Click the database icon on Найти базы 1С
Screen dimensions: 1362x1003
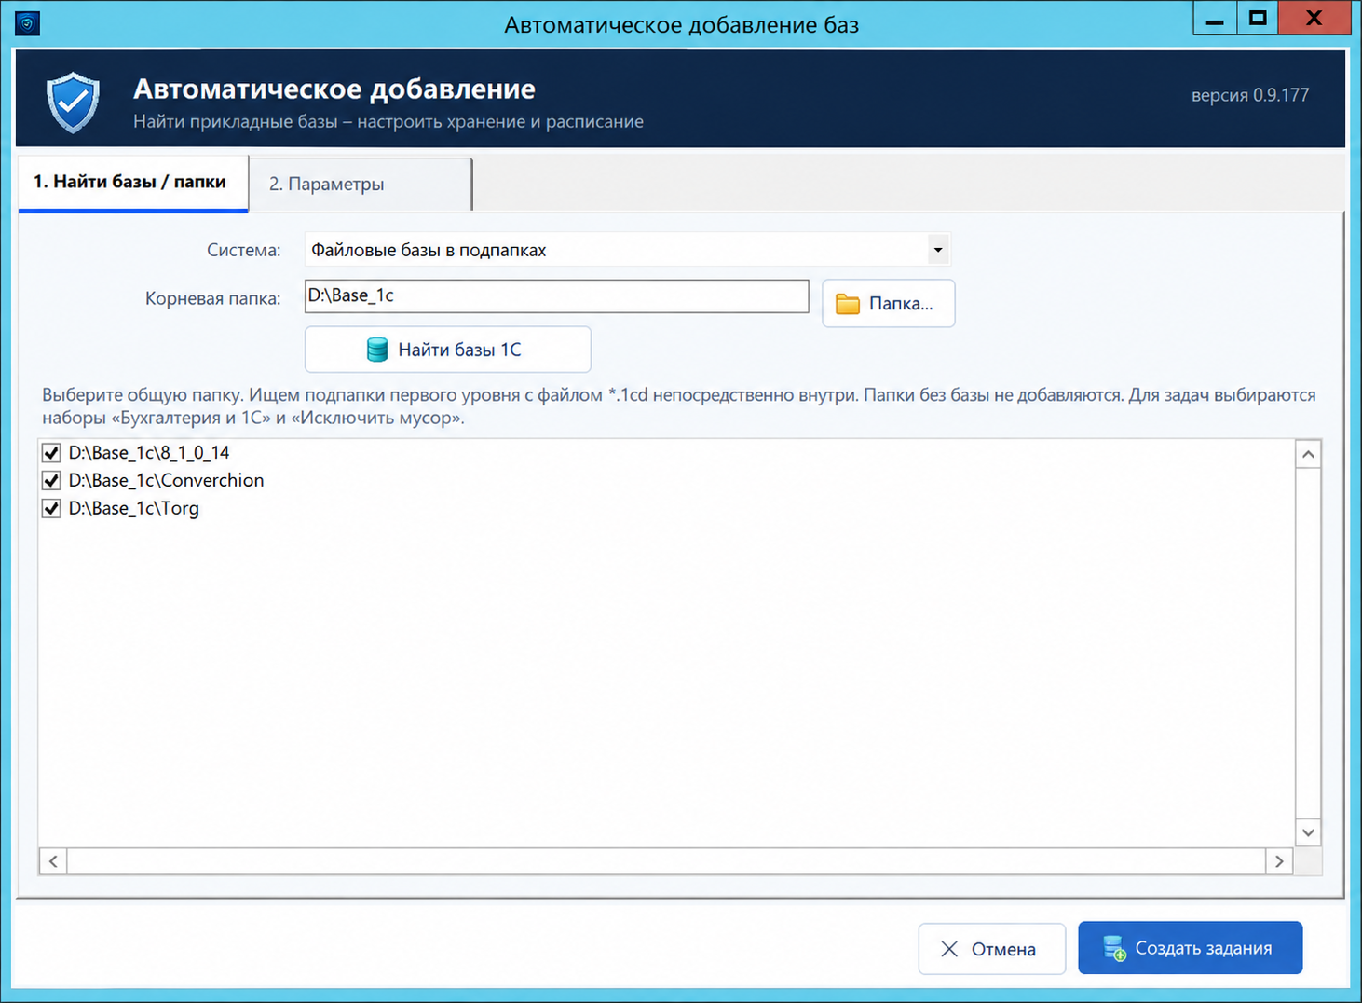coord(377,350)
